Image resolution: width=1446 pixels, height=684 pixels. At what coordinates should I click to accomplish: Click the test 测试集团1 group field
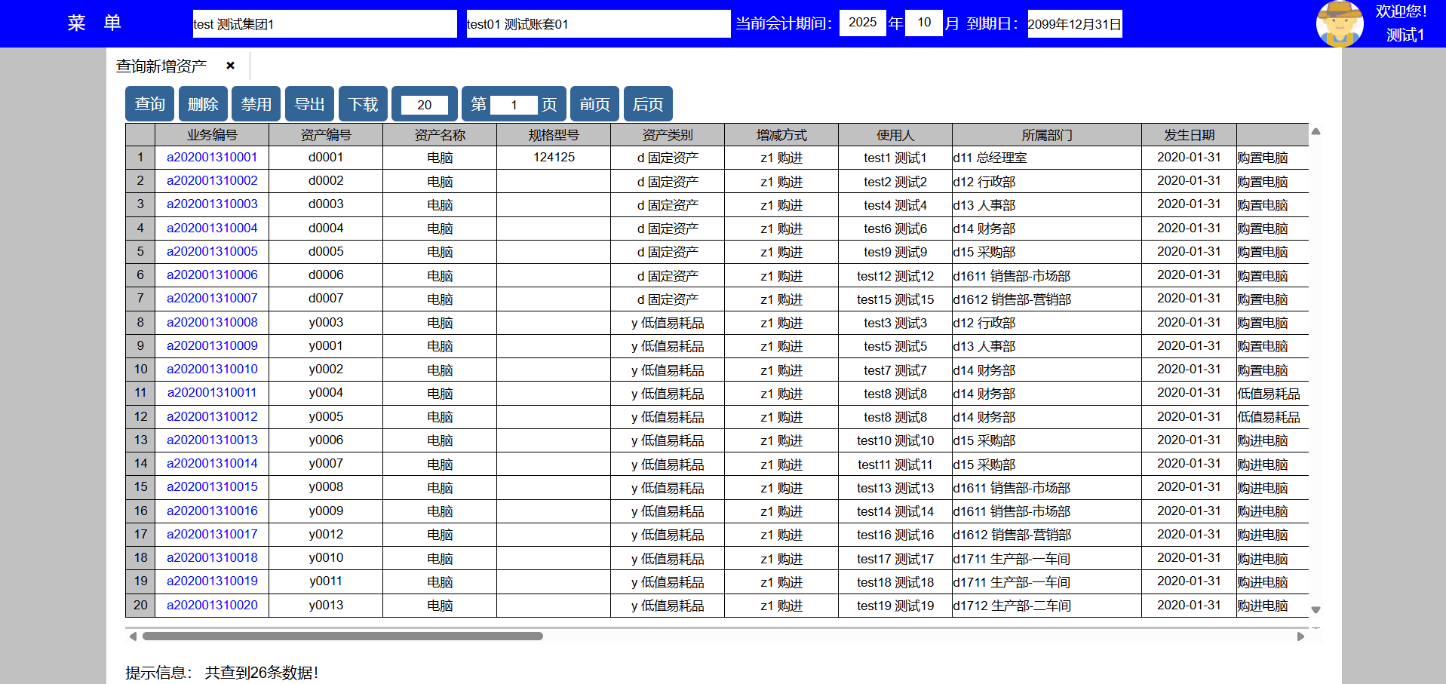324,24
